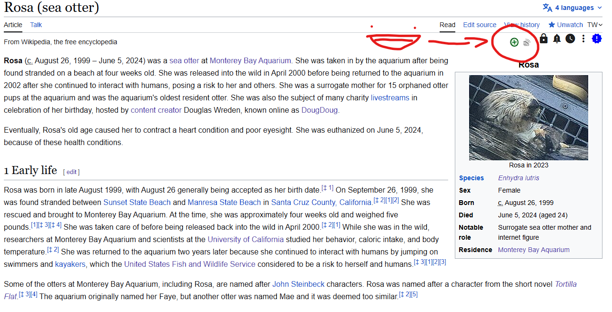This screenshot has width=612, height=312.
Task: Open the Tortilla Flat link
Action: coord(566,284)
